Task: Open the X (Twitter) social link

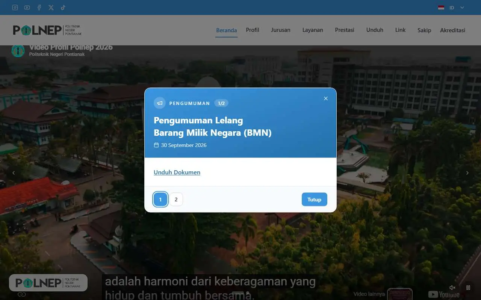Action: [51, 7]
